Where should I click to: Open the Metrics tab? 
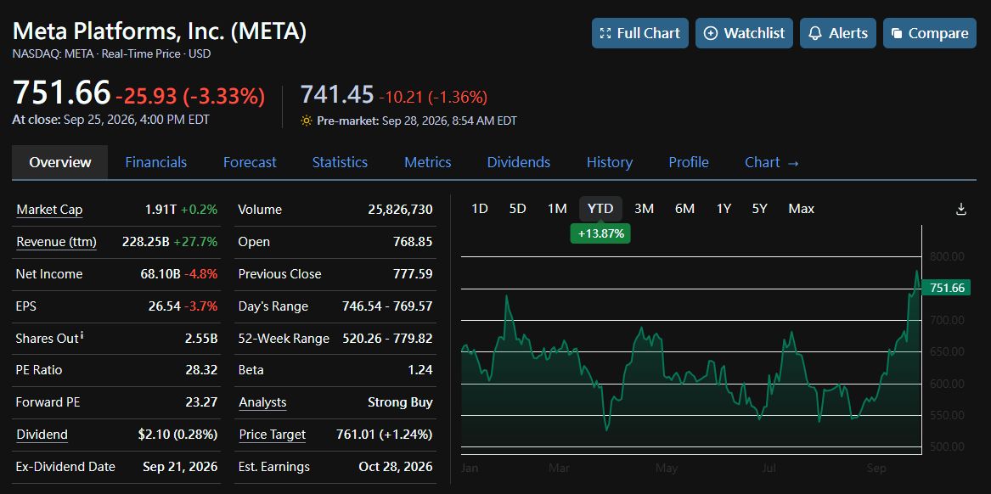coord(428,162)
